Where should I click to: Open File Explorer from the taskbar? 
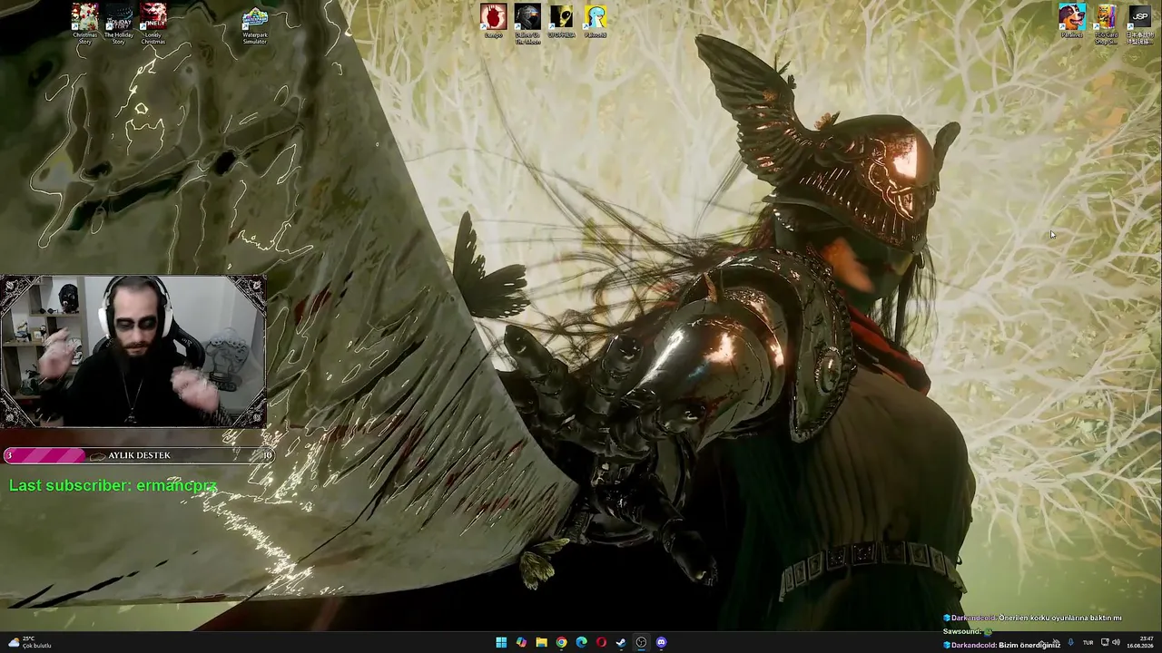pos(541,642)
